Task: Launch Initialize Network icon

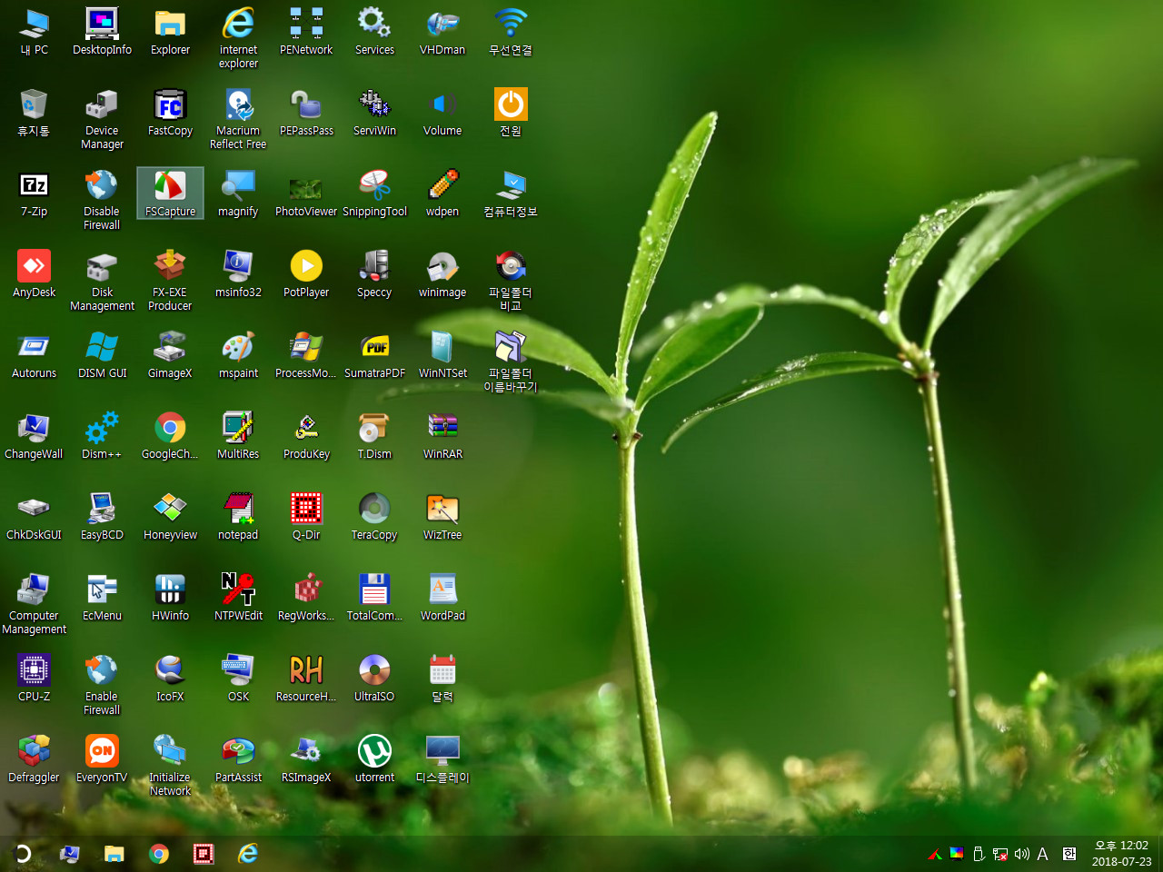Action: click(170, 766)
